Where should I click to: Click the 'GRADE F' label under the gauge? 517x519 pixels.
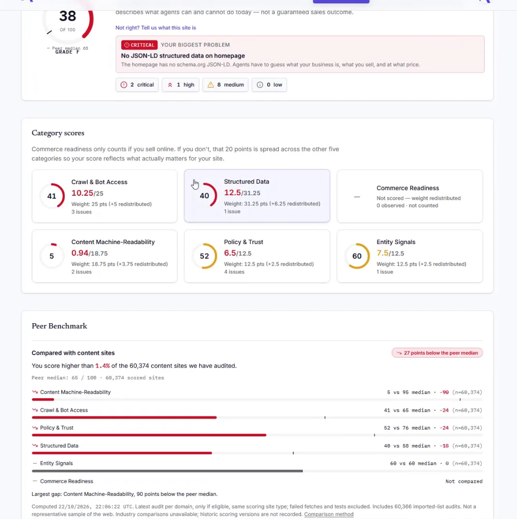68,52
